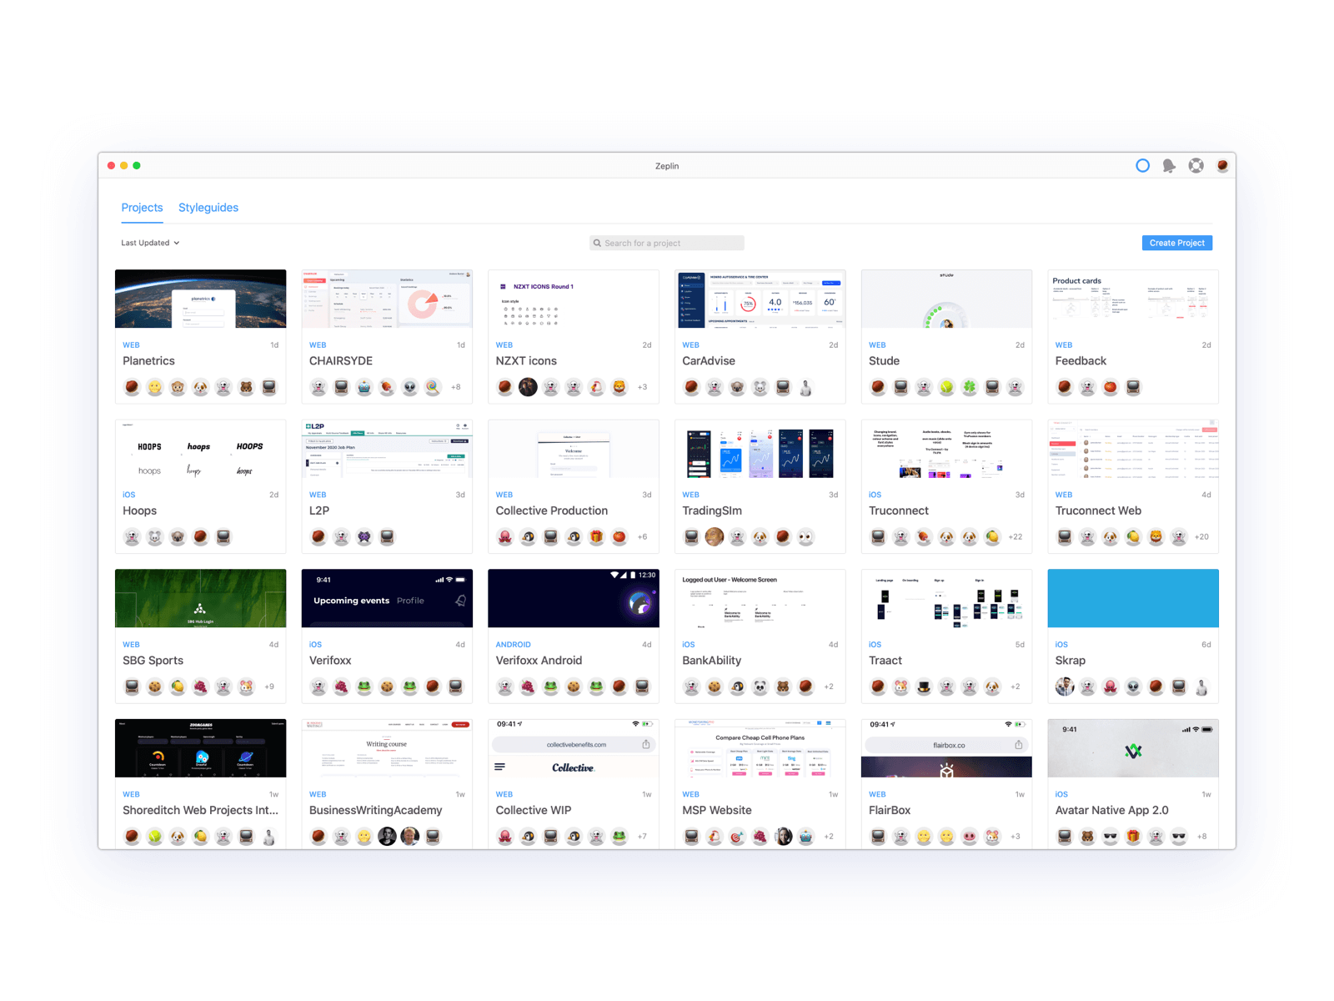The height and width of the screenshot is (1001, 1334).
Task: Open the Feedback product cards thumbnail
Action: pos(1133,299)
